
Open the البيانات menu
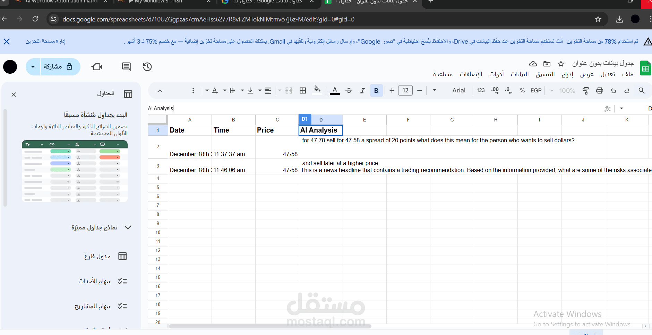[x=520, y=74]
